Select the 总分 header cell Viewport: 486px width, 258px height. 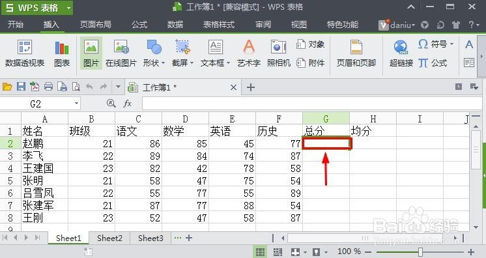pyautogui.click(x=326, y=131)
